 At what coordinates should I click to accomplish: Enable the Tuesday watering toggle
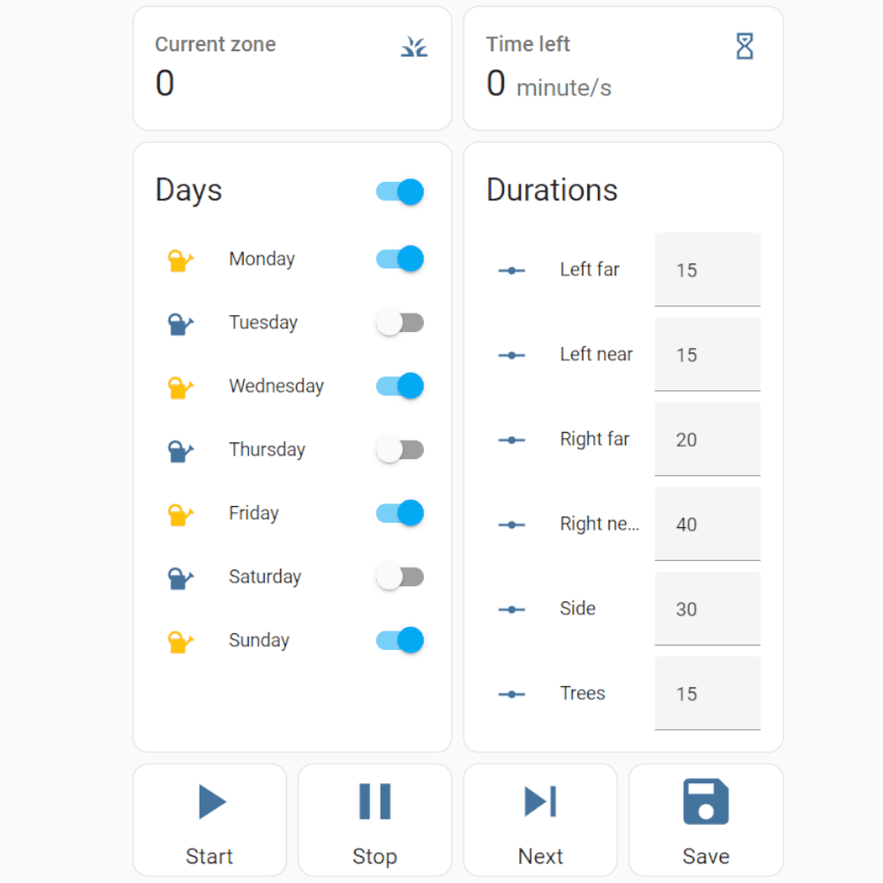click(400, 323)
